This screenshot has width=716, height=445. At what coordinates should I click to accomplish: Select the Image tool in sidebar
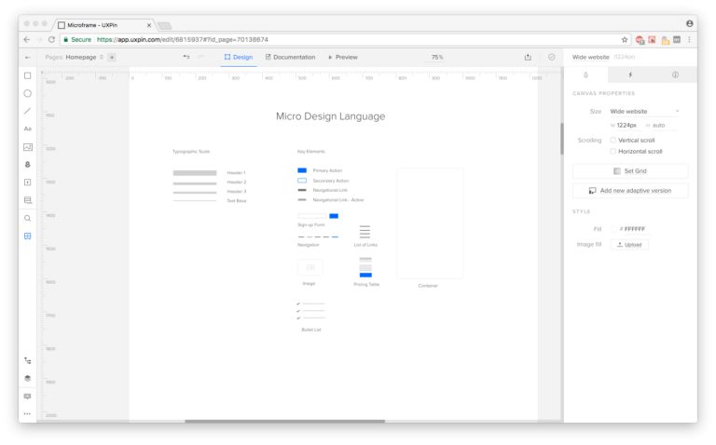click(x=27, y=147)
